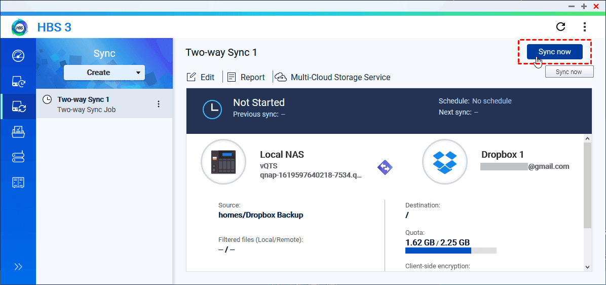606x285 pixels.
Task: Open the Overview gauge icon in sidebar
Action: pos(18,55)
